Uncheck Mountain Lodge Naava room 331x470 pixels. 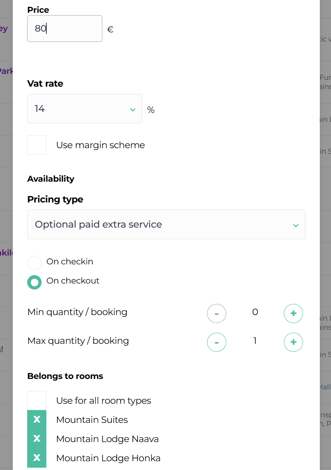click(x=37, y=439)
